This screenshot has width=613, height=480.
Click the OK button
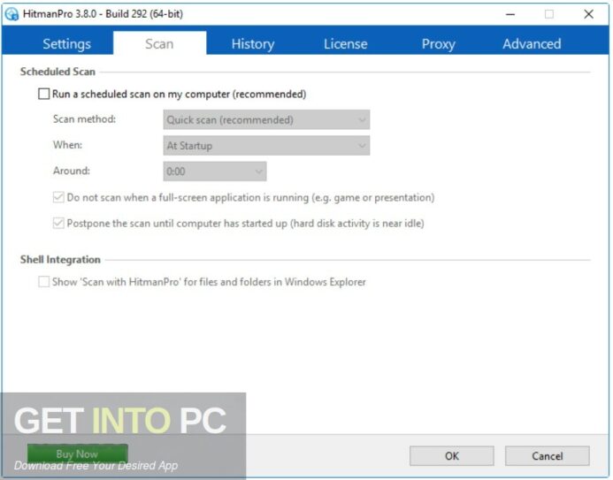point(451,456)
